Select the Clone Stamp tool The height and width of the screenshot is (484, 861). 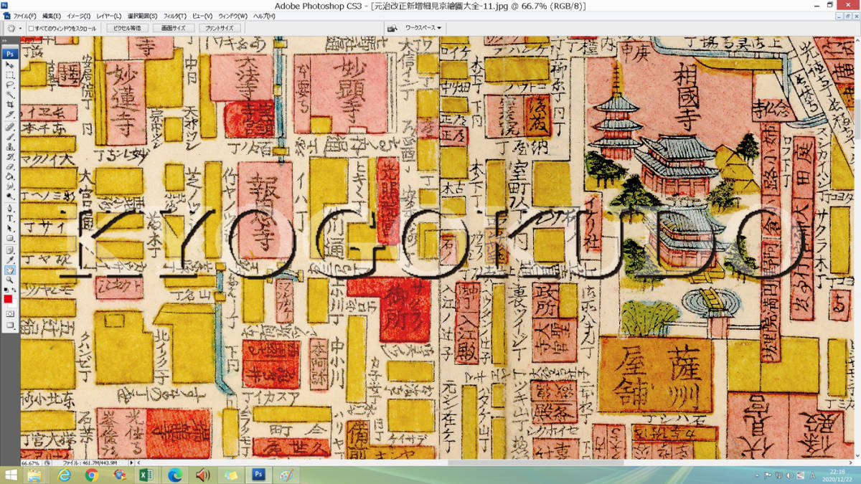tap(9, 146)
